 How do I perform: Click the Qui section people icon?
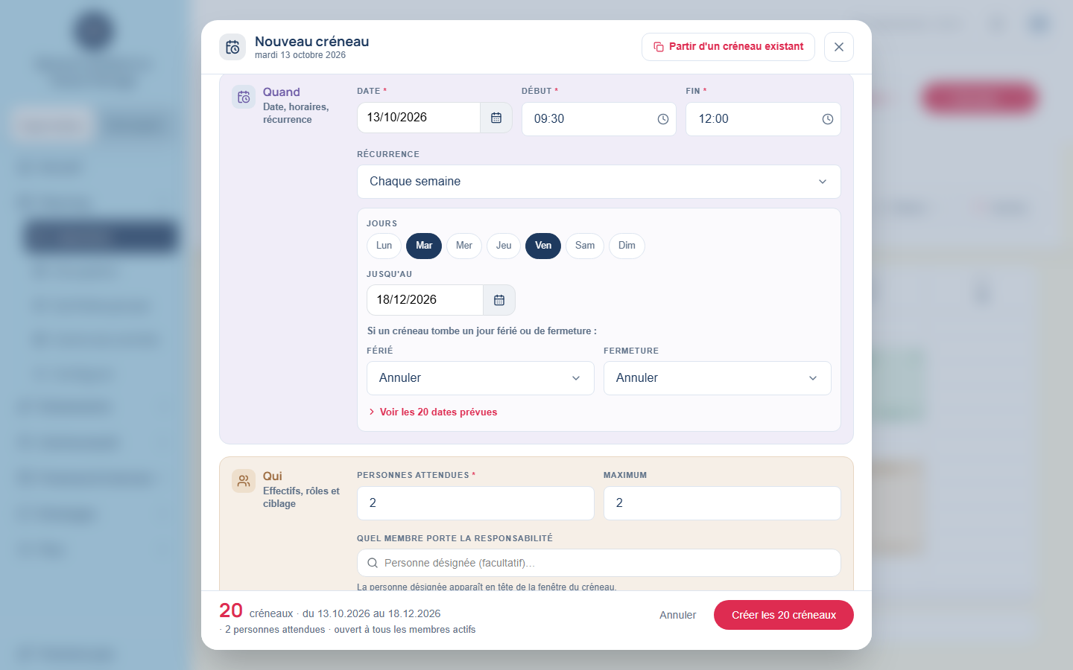point(244,481)
